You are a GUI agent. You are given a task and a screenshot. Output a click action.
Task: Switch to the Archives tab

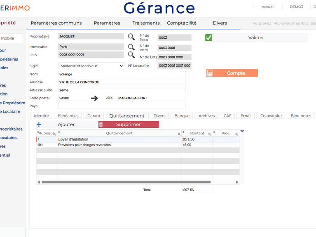(x=206, y=116)
